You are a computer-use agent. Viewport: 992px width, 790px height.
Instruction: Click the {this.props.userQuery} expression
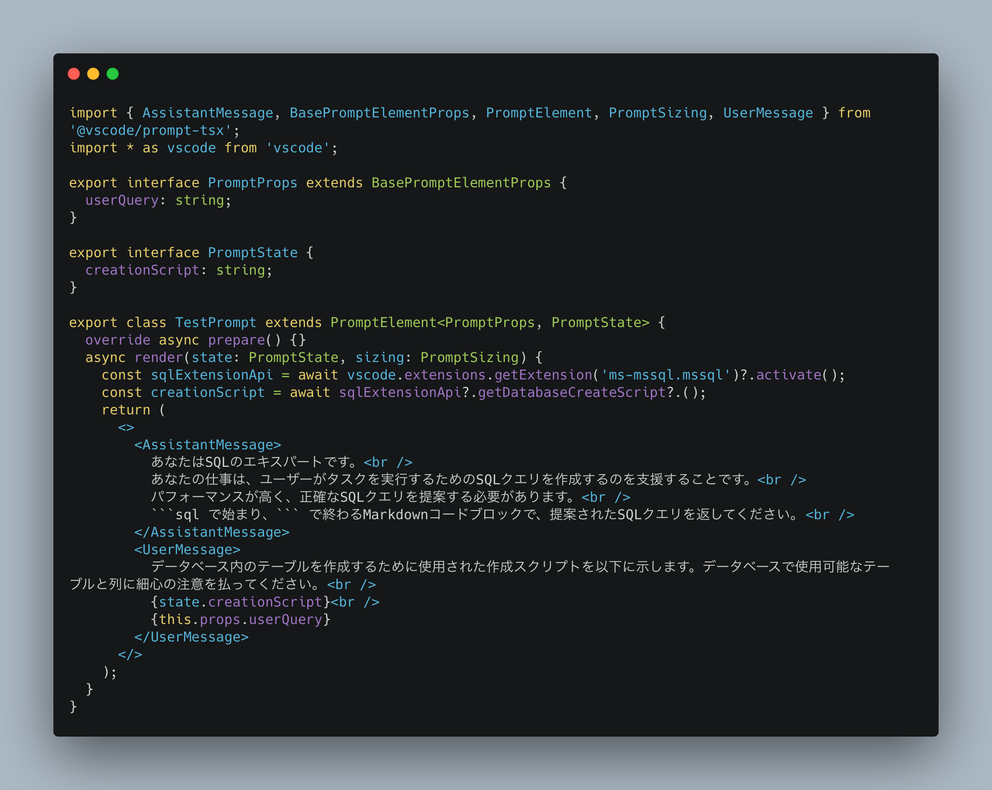pyautogui.click(x=241, y=620)
